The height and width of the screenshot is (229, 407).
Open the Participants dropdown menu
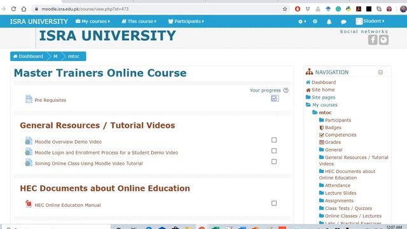tap(186, 21)
